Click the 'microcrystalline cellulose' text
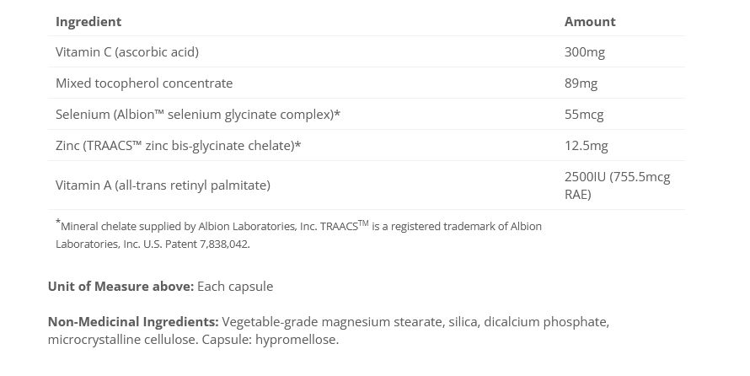Viewport: 750px width, 376px height. [x=121, y=340]
